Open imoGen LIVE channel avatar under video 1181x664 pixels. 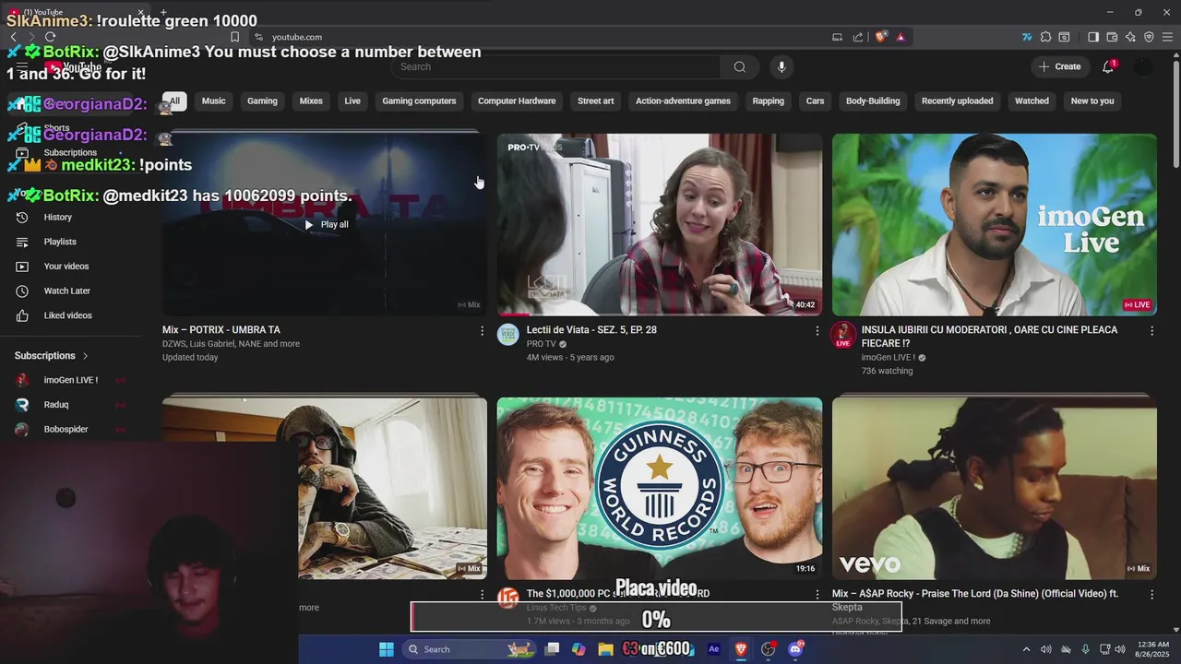click(842, 335)
